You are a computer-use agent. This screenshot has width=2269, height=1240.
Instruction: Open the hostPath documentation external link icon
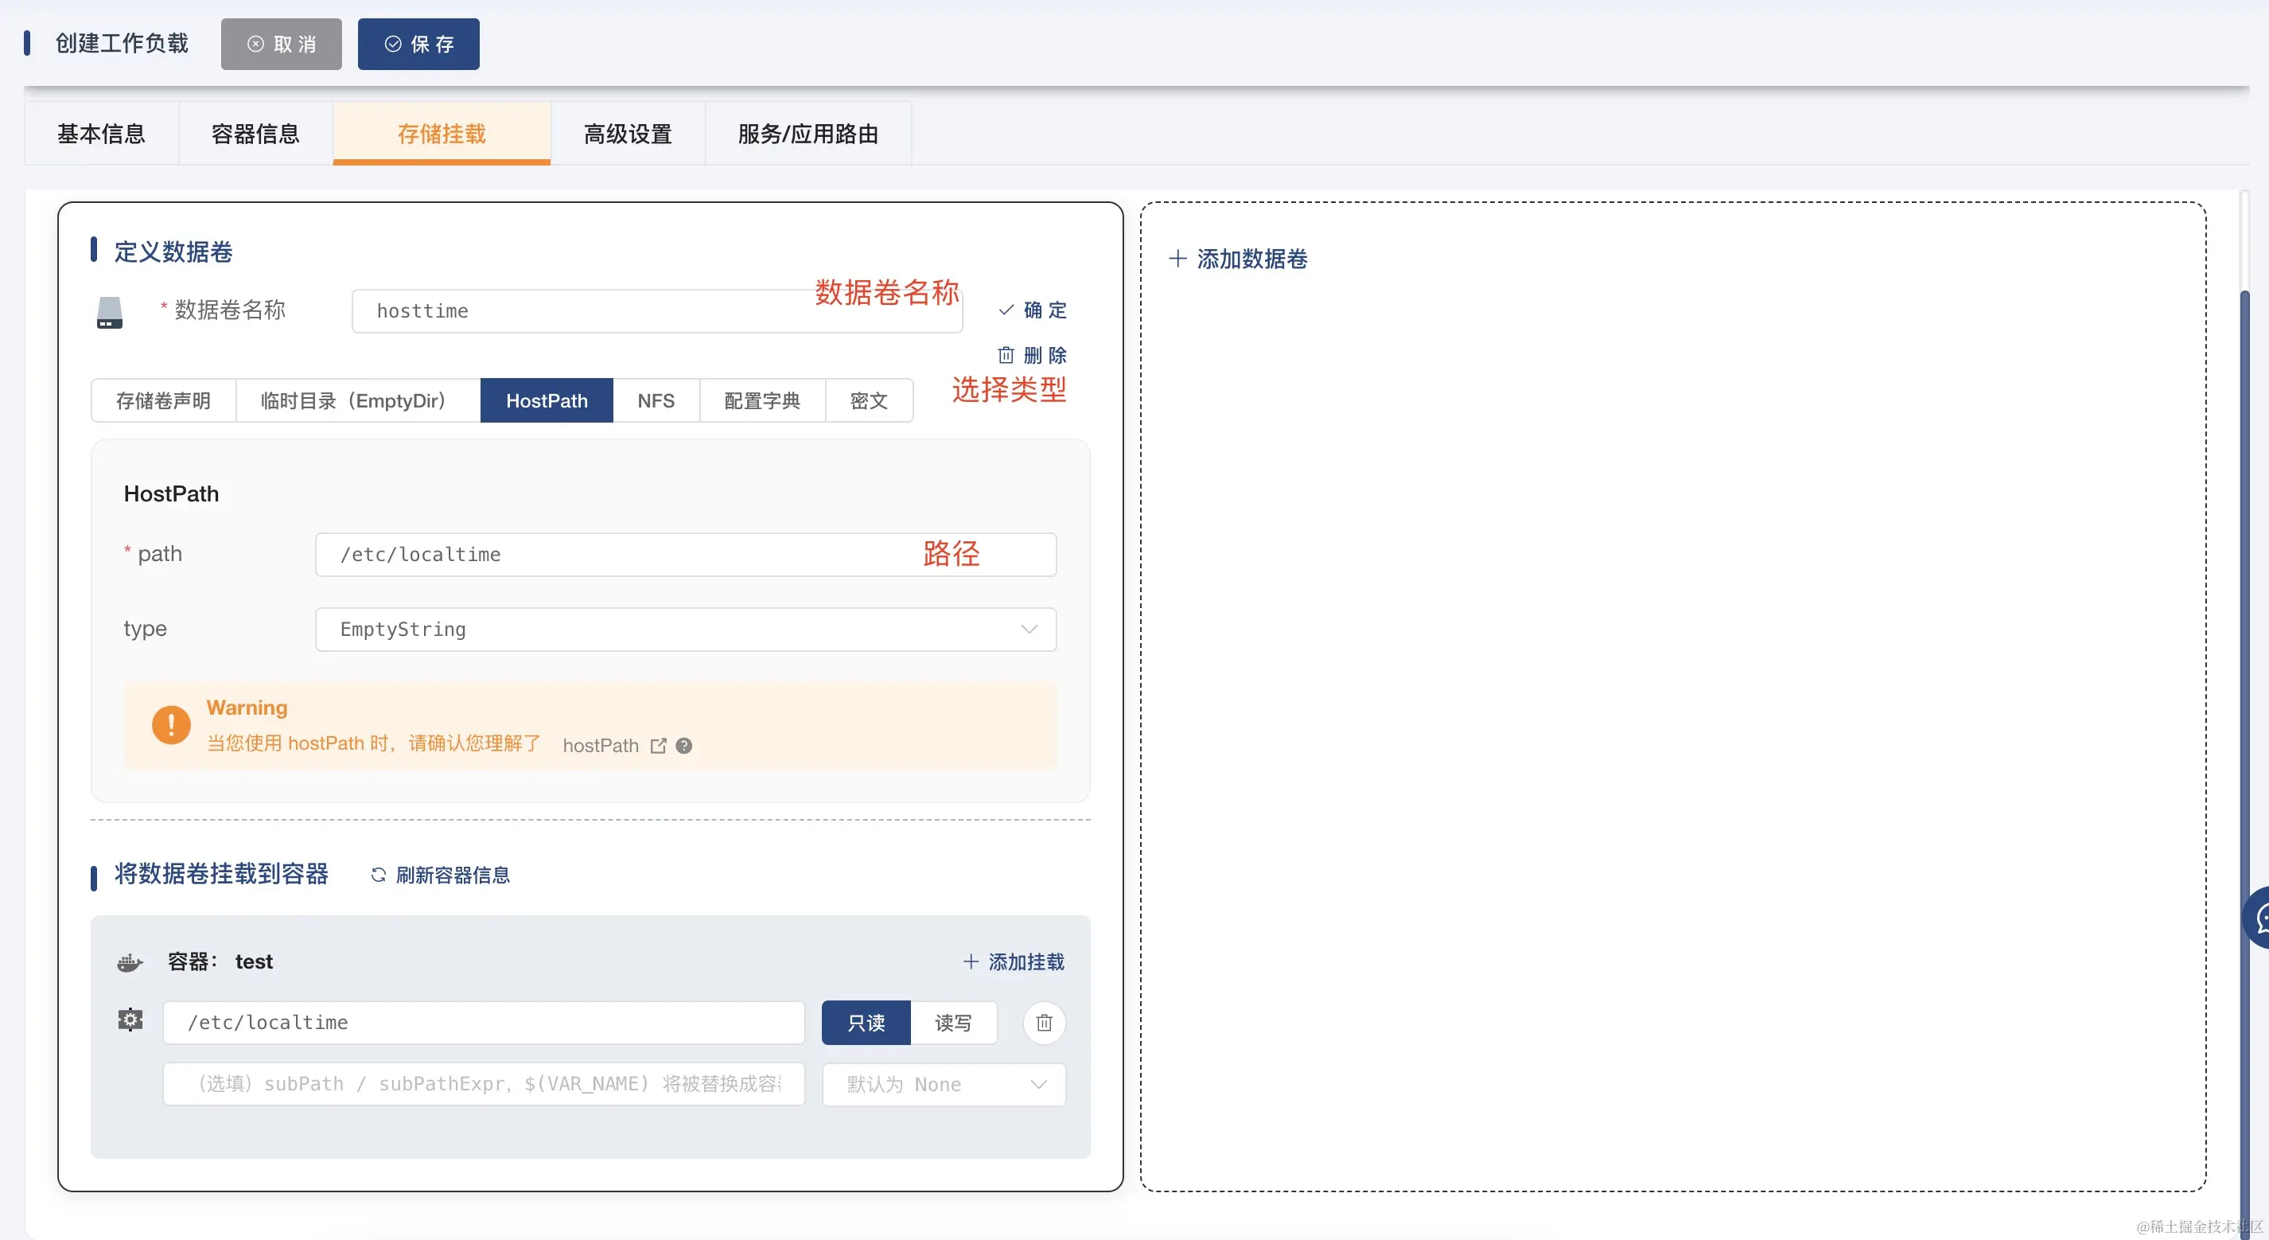coord(658,745)
